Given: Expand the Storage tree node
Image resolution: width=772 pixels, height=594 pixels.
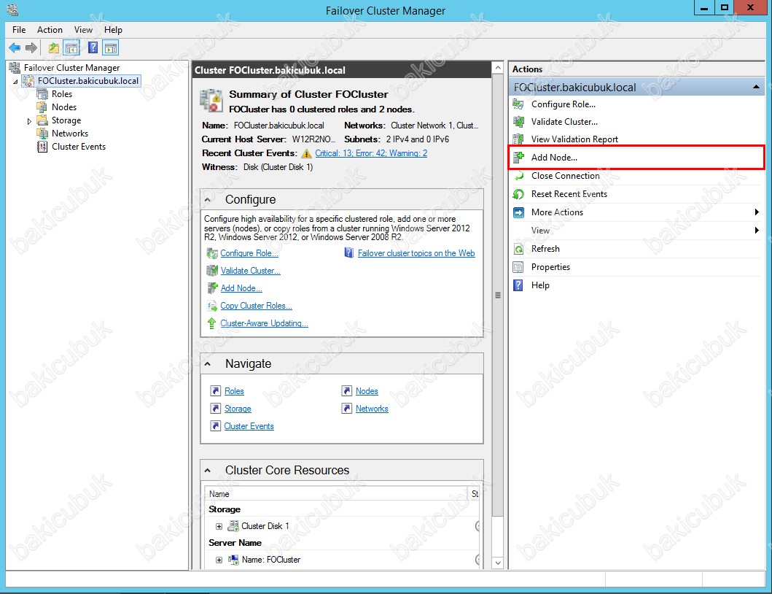Looking at the screenshot, I should [x=29, y=121].
